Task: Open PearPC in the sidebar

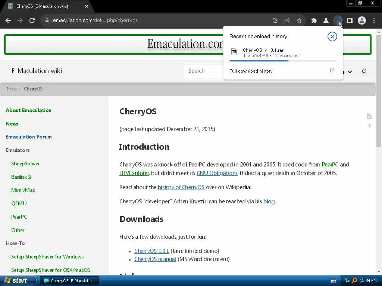Action: [x=19, y=217]
